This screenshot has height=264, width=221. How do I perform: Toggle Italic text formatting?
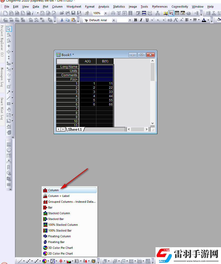tap(141, 20)
